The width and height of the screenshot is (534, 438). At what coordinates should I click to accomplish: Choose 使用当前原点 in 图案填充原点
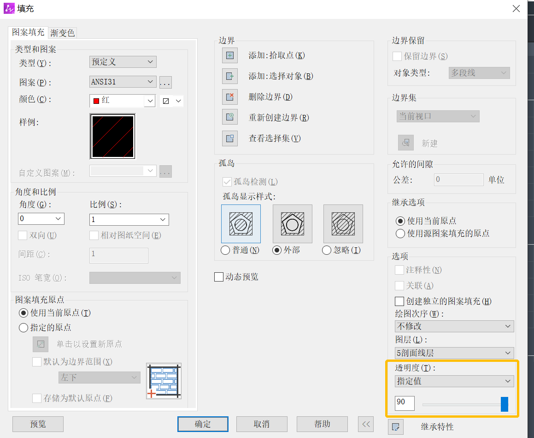[x=23, y=313]
